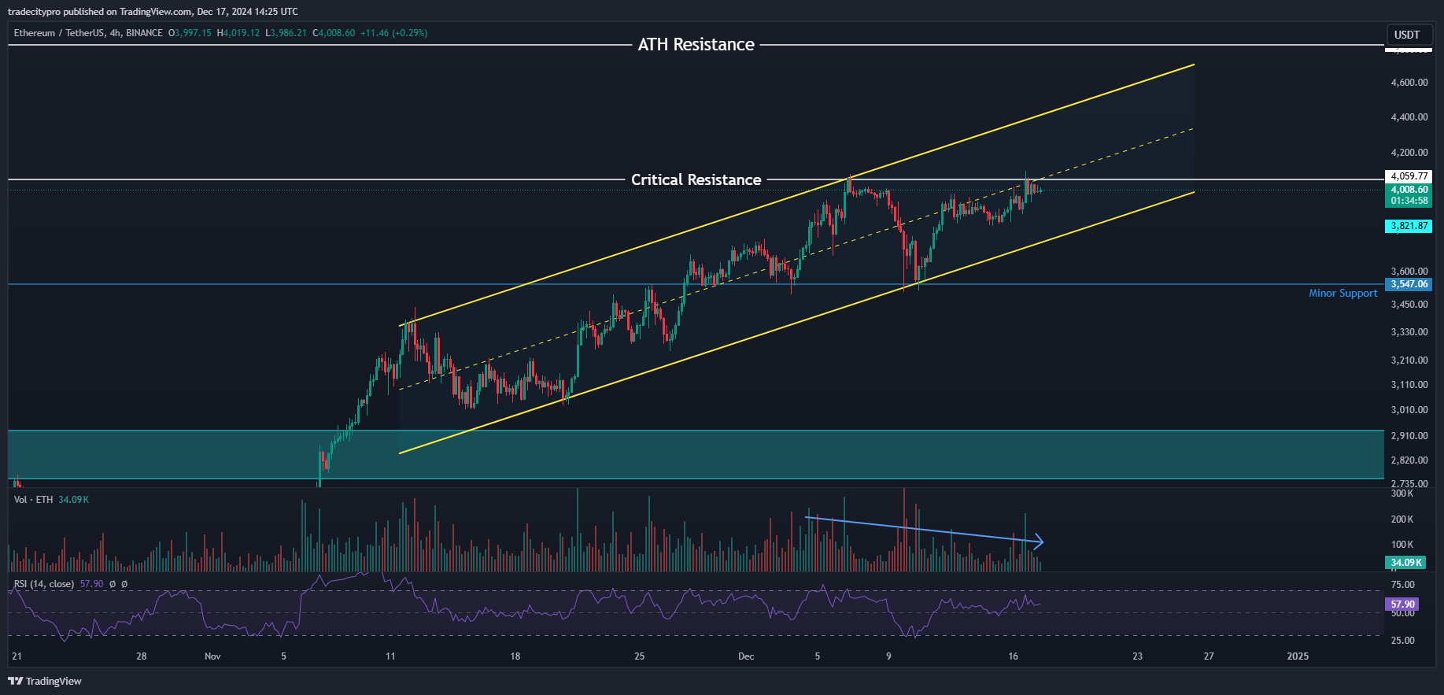Click the 2025 label on time axis
Screen dimensions: 1444x695
1298,656
